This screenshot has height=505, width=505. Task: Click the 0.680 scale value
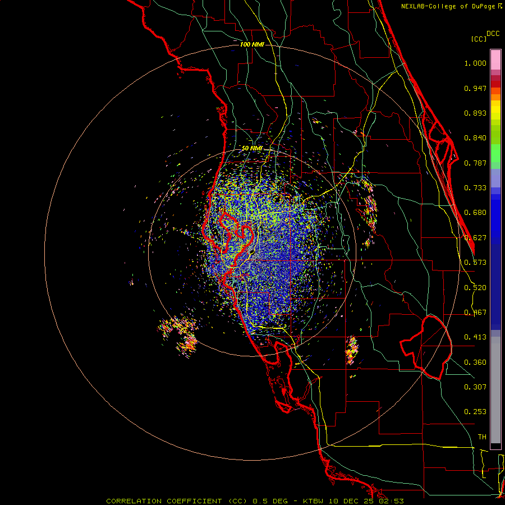coord(475,213)
